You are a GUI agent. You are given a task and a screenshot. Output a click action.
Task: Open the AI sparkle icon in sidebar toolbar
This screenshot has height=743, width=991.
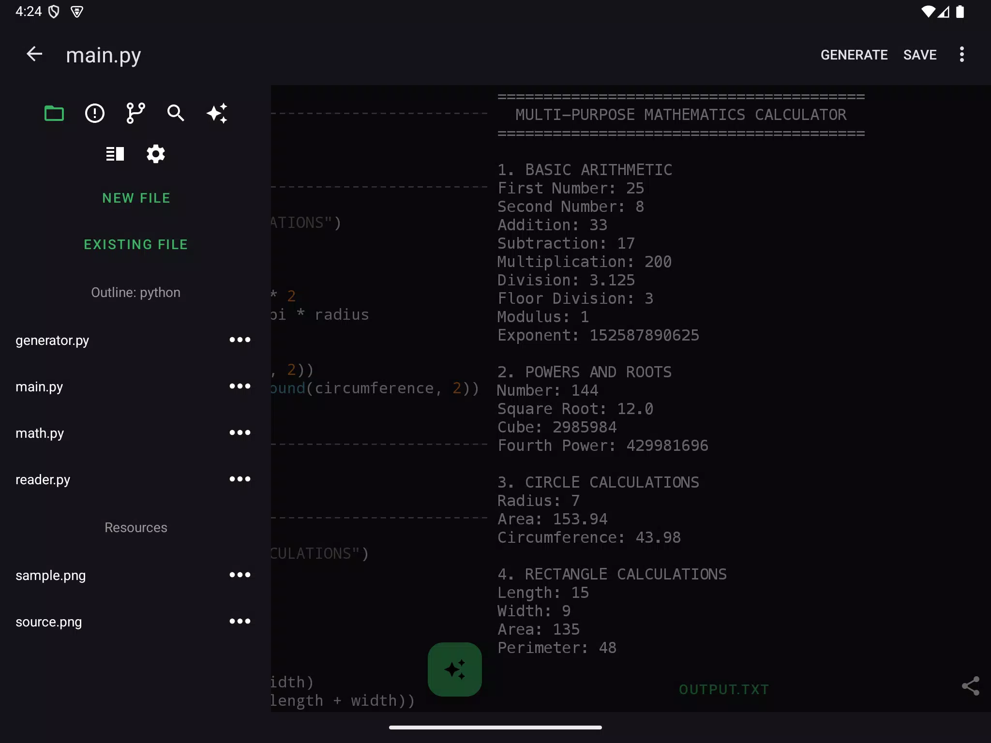(x=217, y=113)
